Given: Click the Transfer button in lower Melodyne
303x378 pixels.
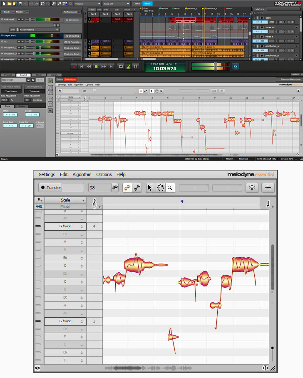Looking at the screenshot, I should point(51,188).
